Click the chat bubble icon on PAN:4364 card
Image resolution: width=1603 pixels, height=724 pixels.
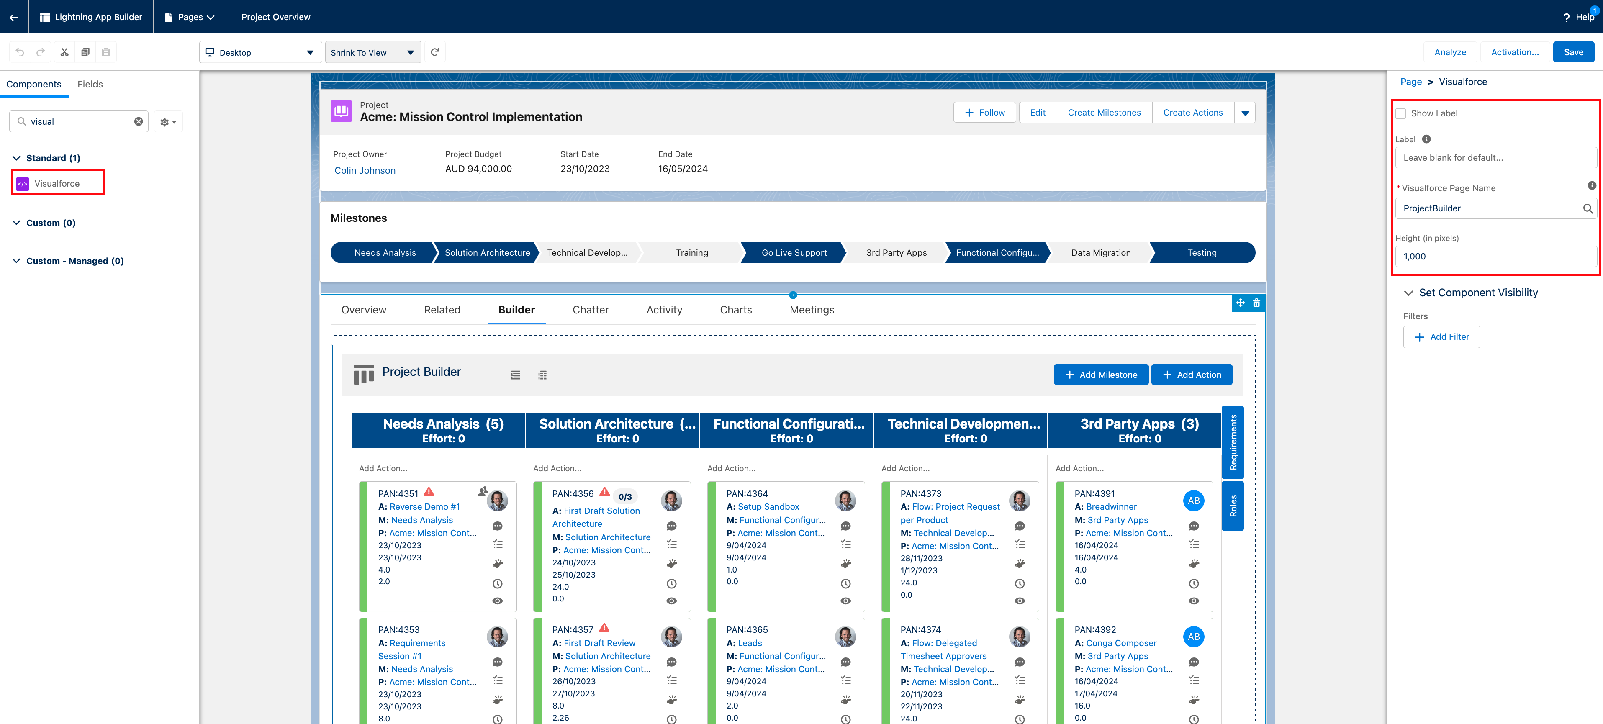point(846,526)
